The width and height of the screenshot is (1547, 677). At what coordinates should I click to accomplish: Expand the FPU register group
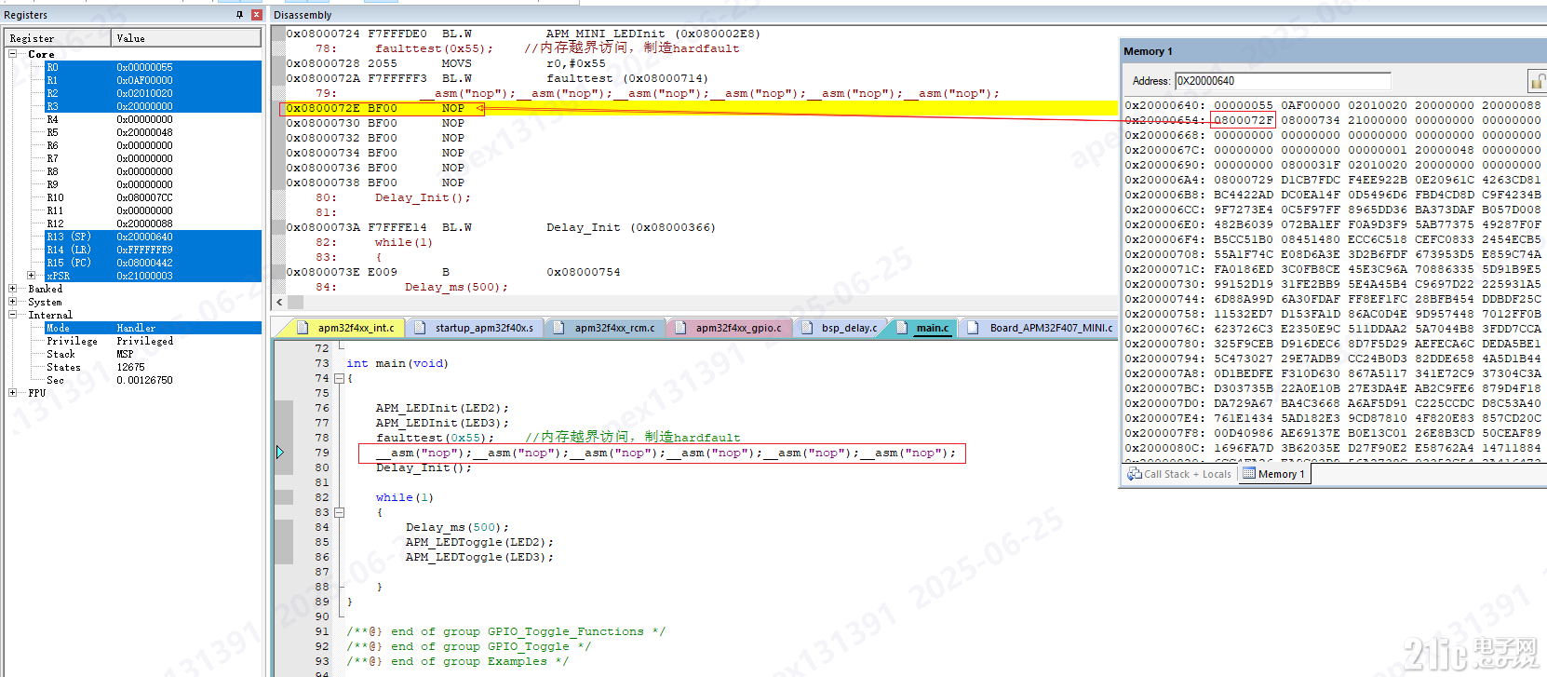(x=13, y=393)
